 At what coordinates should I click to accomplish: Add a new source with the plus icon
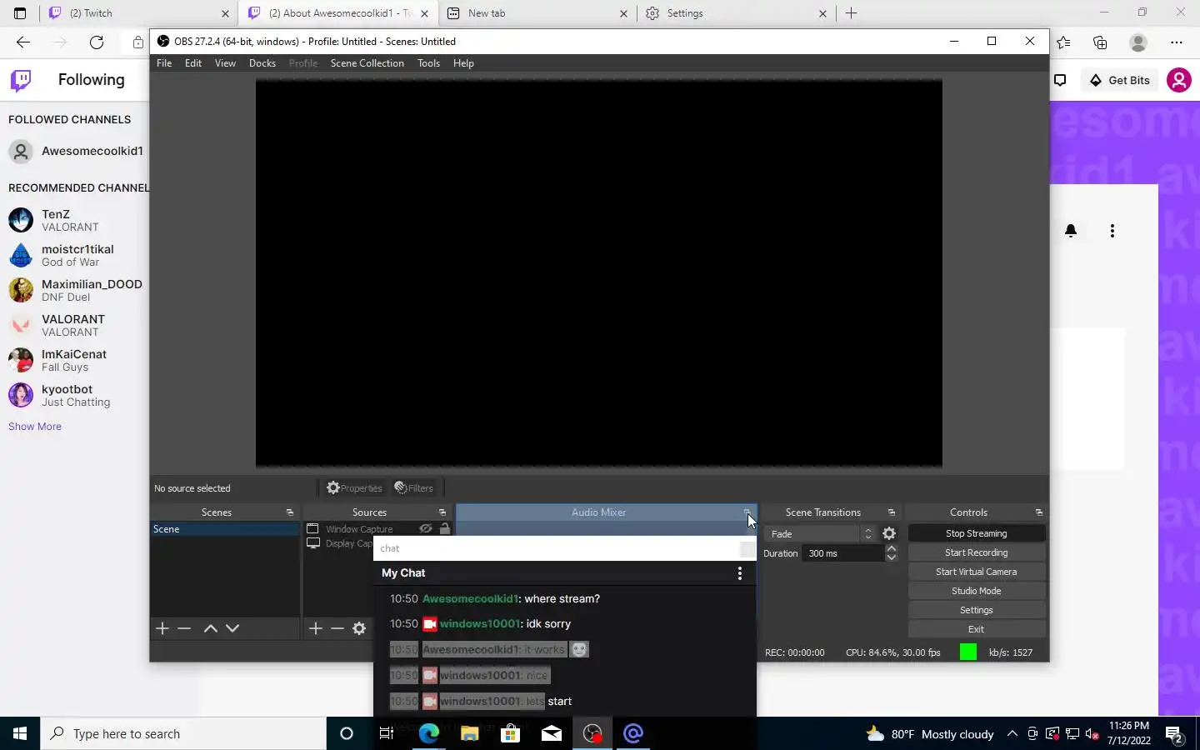click(x=315, y=628)
